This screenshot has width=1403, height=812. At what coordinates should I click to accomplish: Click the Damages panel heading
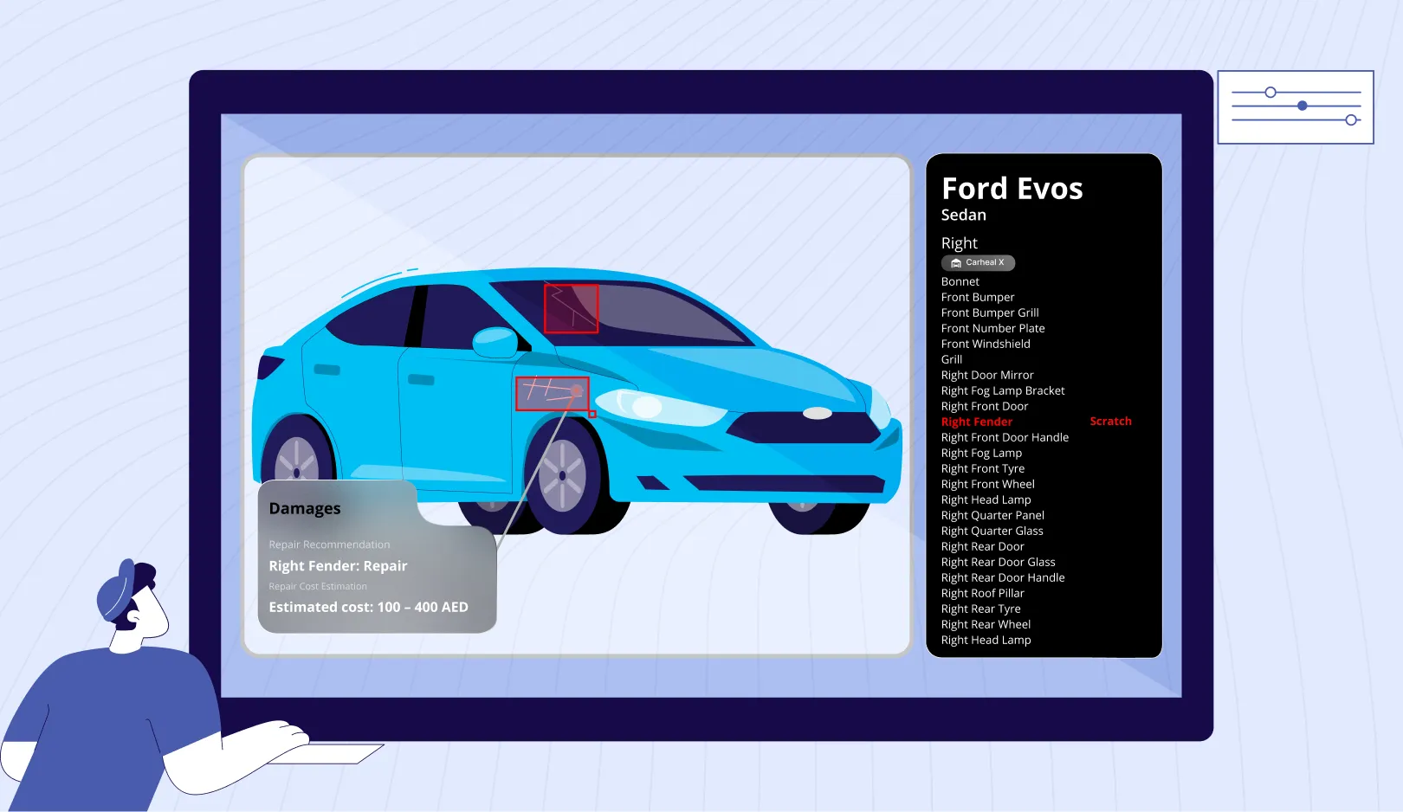point(305,509)
